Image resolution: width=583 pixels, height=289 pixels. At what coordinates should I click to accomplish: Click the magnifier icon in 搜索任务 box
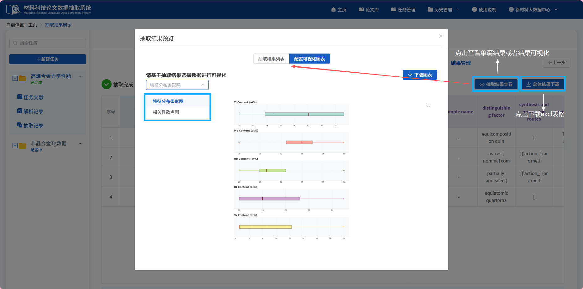tap(15, 43)
